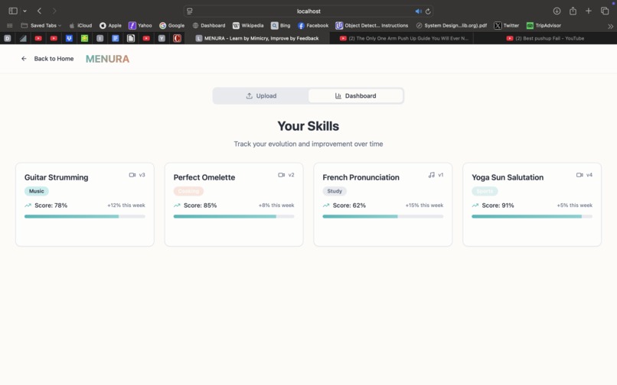Show downloads with the download icon
The height and width of the screenshot is (385, 617).
[557, 11]
